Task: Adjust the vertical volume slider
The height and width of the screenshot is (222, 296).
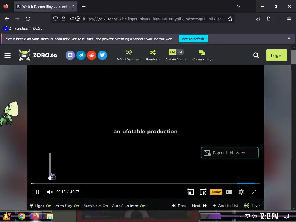Action: click(50, 166)
